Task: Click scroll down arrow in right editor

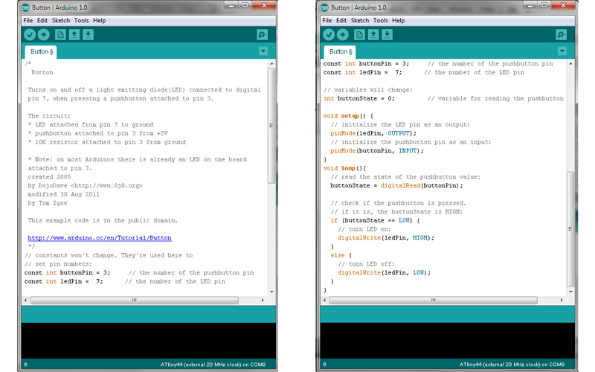Action: pyautogui.click(x=570, y=292)
